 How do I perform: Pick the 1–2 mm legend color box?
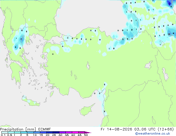click(x=17, y=132)
